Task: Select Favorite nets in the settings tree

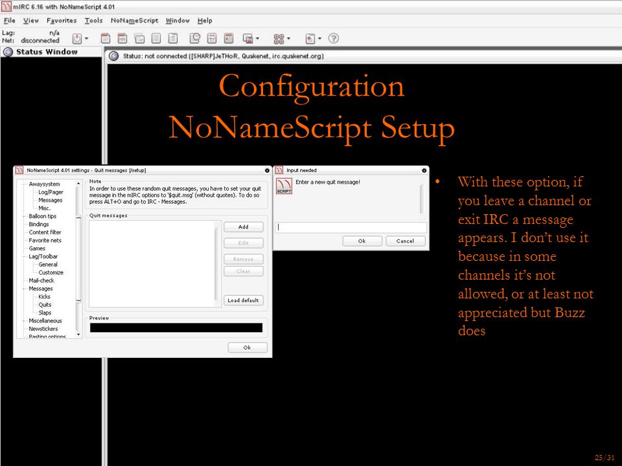Action: pyautogui.click(x=45, y=241)
